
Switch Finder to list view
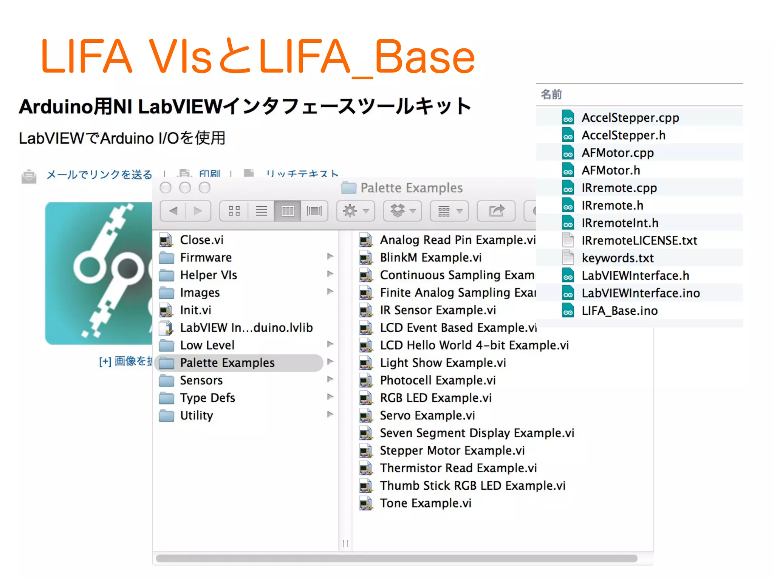(261, 211)
